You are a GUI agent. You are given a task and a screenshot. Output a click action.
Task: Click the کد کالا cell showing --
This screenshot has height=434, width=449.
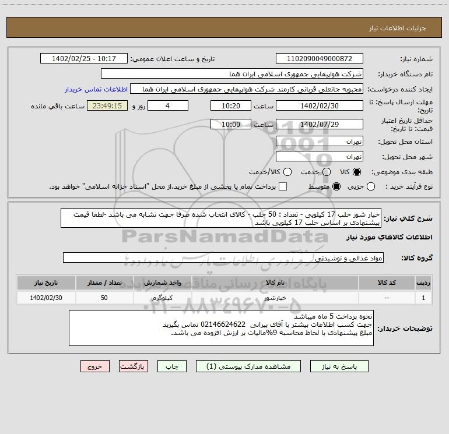coord(387,298)
